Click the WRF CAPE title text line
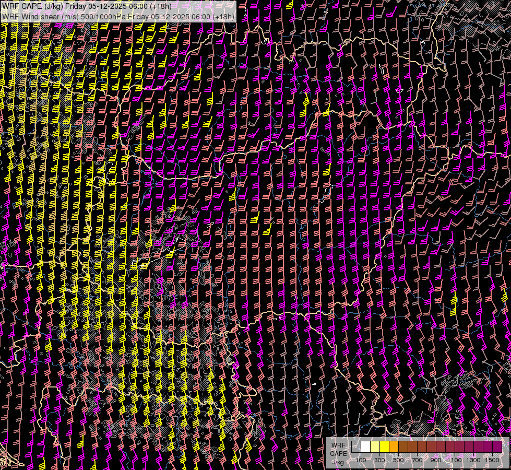Viewport: 511px width, 470px height. coord(86,6)
